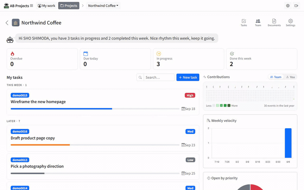
Task: Click the gray progress bar for photography task
Action: [x=28, y=173]
